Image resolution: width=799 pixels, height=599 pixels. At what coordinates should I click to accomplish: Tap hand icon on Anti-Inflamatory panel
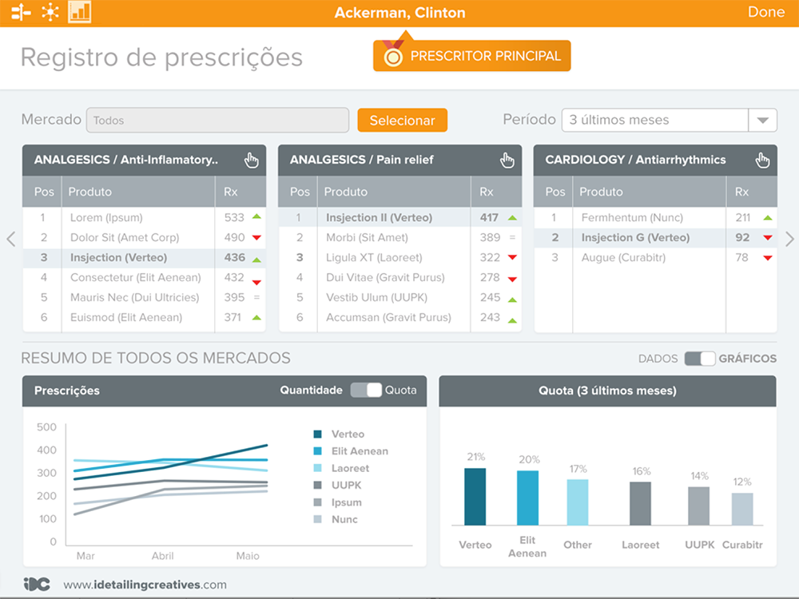click(252, 160)
